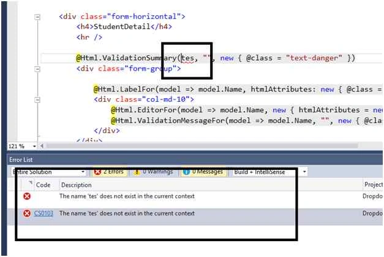Click the filter icon in the error list header
384x257 pixels.
click(30, 183)
